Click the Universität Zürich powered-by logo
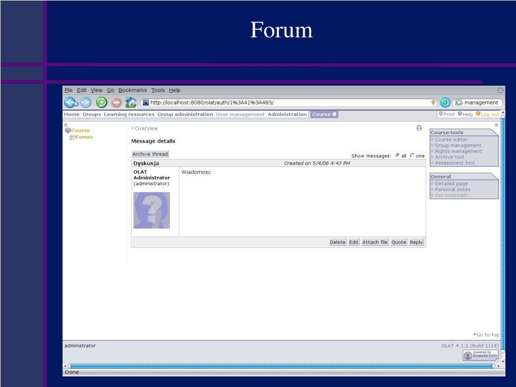The image size is (516, 387). point(481,355)
